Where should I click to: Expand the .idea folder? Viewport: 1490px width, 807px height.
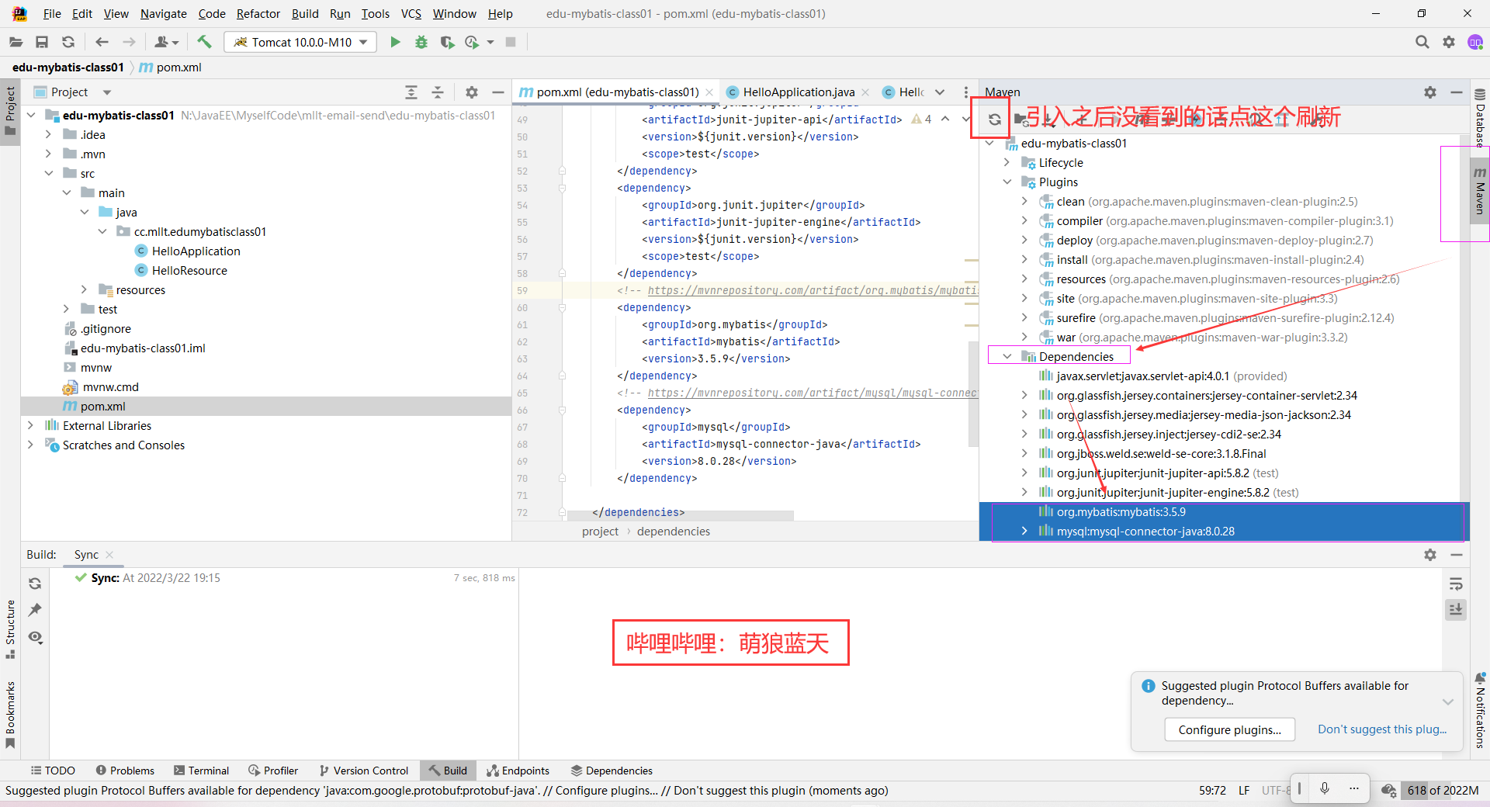click(x=48, y=134)
